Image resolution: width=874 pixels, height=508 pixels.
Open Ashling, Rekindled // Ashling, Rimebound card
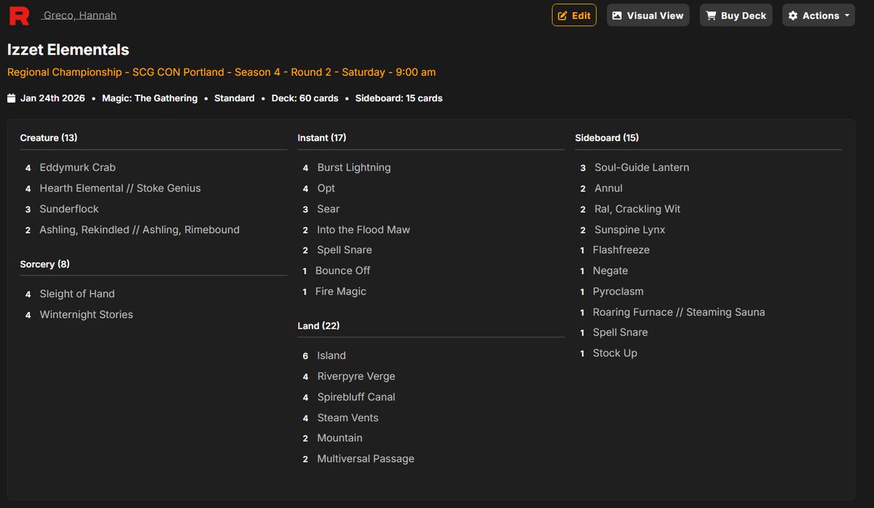click(x=140, y=229)
